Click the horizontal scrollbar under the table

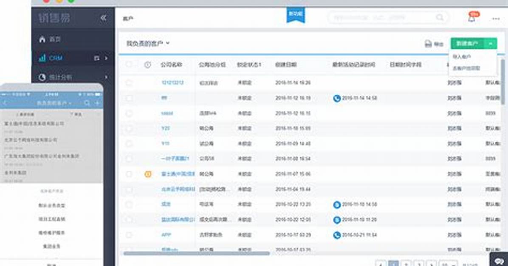196,254
